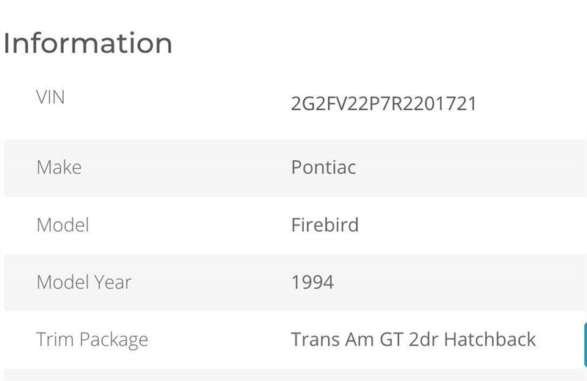The image size is (587, 381).
Task: Click the word Trans in the trim value
Action: (313, 340)
